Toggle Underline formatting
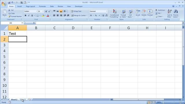 click(32, 15)
